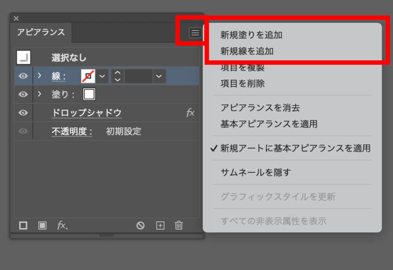Expand the 塗り row disclosure chevron
393x270 pixels.
coord(39,94)
